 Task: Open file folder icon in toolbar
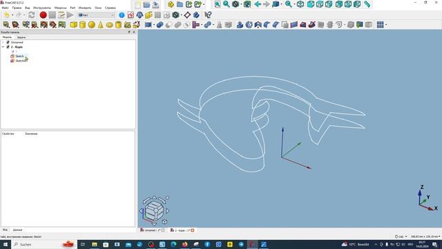(x=146, y=5)
